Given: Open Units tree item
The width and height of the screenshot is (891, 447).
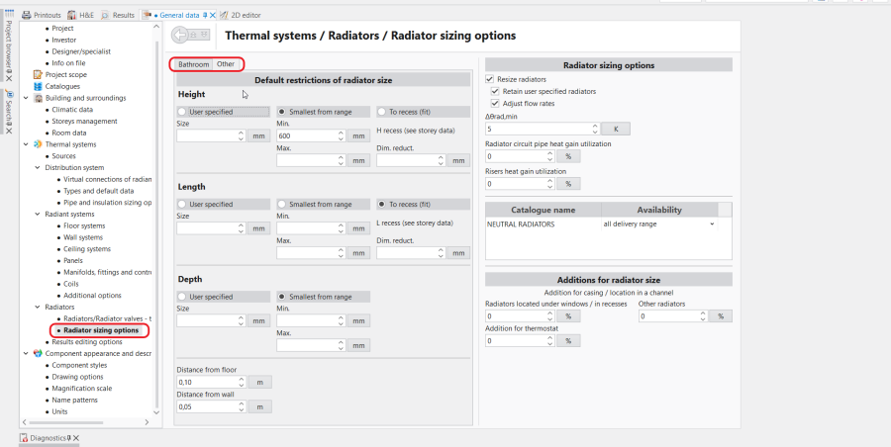Looking at the screenshot, I should [59, 411].
